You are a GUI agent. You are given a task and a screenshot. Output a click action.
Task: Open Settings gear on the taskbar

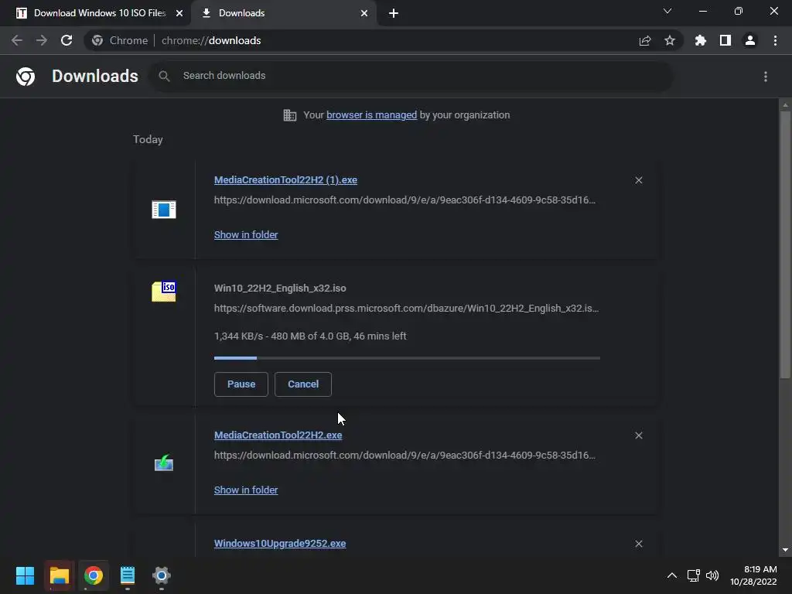[162, 575]
